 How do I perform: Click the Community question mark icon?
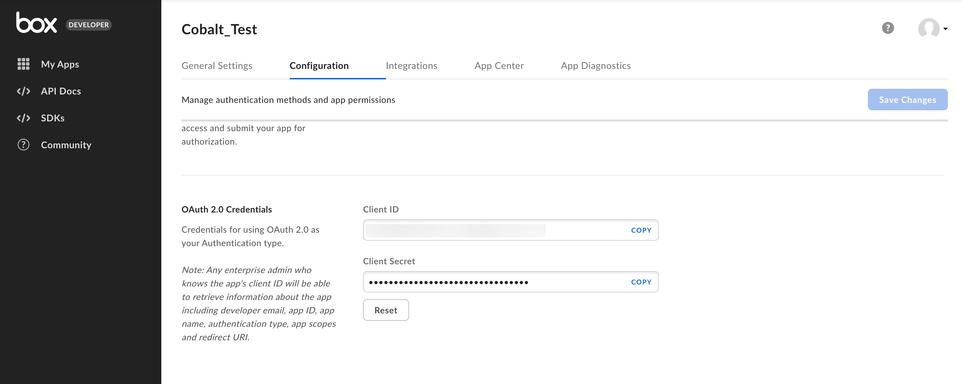24,145
